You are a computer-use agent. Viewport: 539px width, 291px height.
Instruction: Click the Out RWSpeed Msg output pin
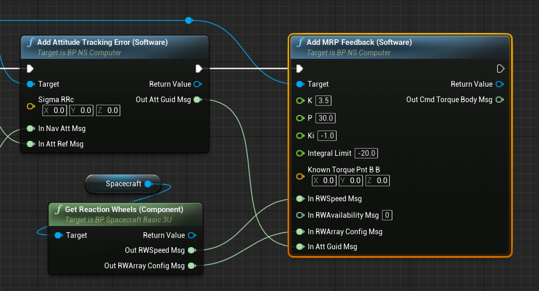pos(192,250)
